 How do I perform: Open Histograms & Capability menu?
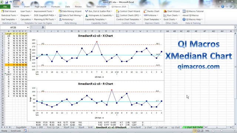pyautogui.click(x=99, y=16)
